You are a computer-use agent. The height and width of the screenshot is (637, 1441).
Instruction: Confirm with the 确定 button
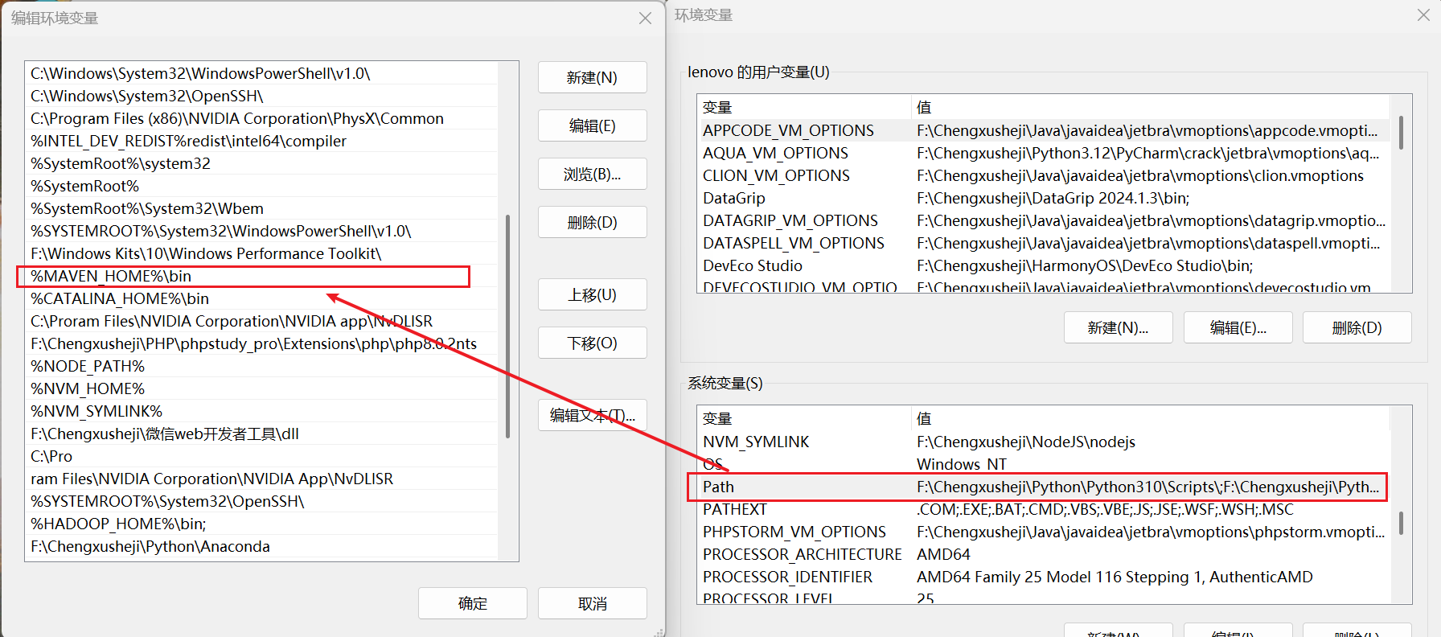[x=472, y=603]
